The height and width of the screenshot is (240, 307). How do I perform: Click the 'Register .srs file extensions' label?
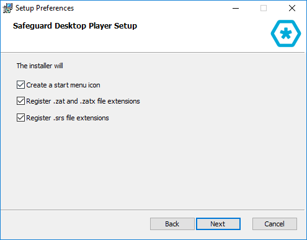pyautogui.click(x=68, y=118)
